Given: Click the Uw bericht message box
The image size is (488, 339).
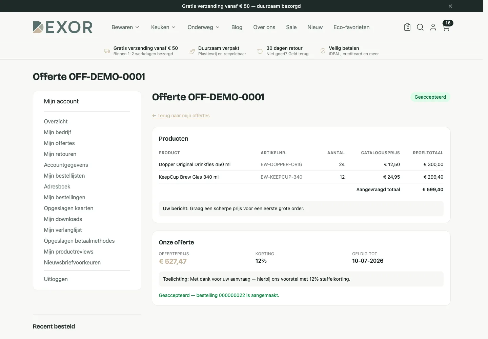Looking at the screenshot, I should pyautogui.click(x=301, y=208).
